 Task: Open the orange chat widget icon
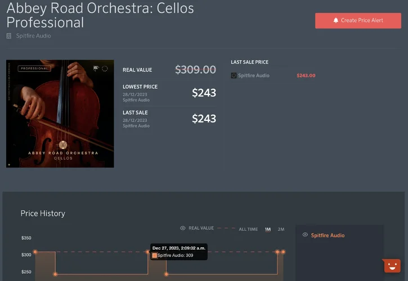point(392,266)
